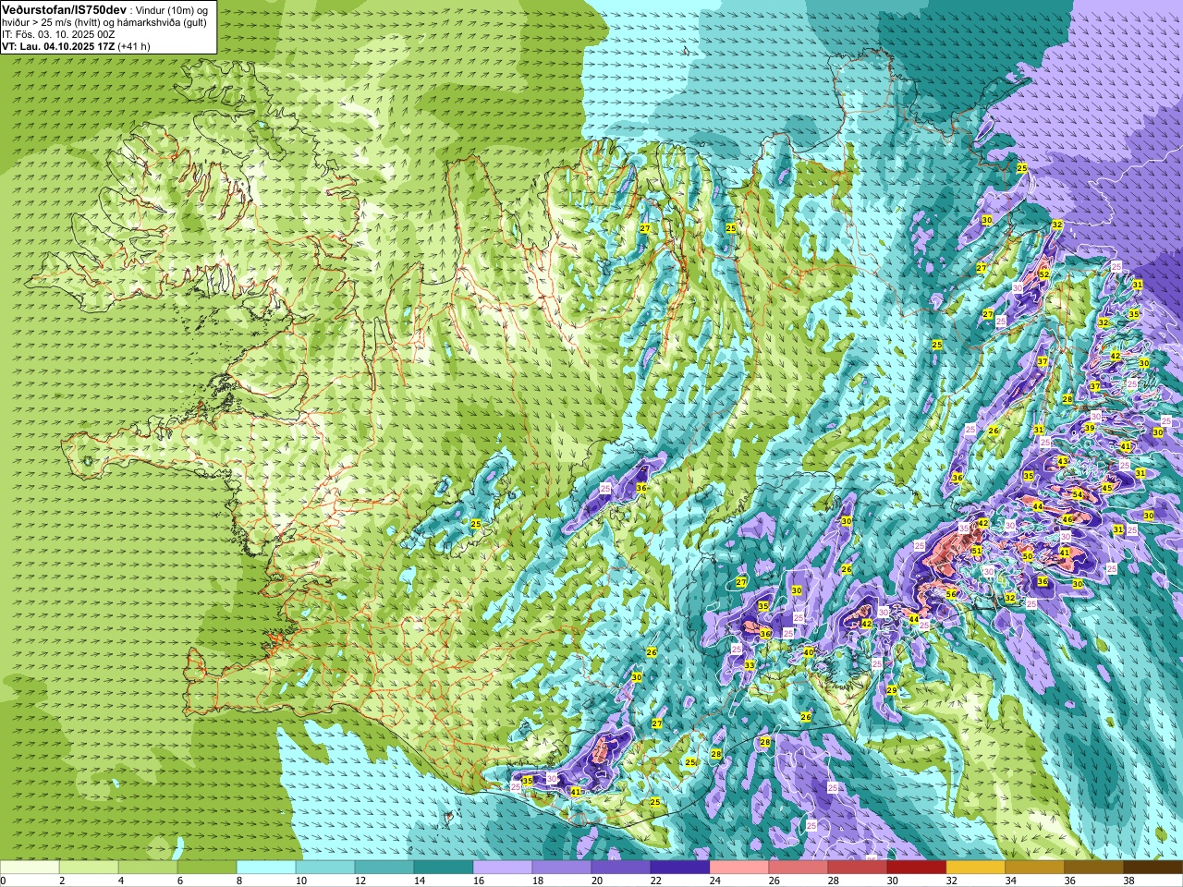1183x887 pixels.
Task: Click the yellow max gust marker 40
Action: [808, 652]
